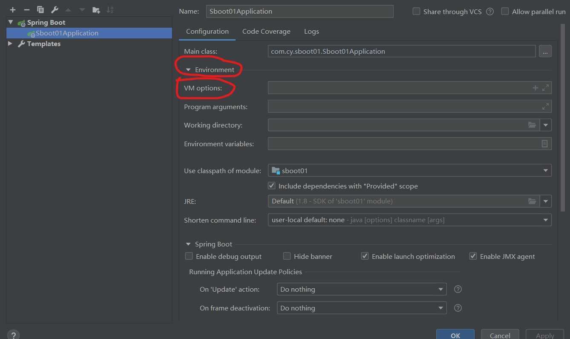
Task: Toggle Enable JMX agent
Action: [473, 256]
